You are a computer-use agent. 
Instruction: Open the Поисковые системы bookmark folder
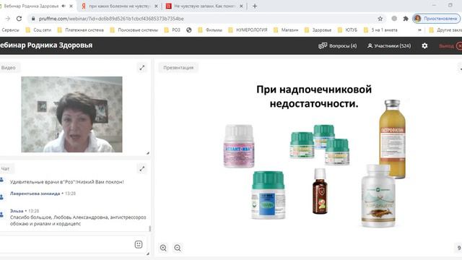[134, 30]
